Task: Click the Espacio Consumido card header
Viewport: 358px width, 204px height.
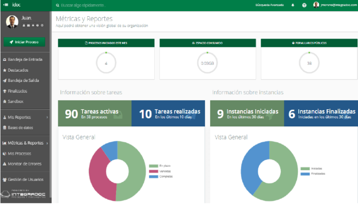Action: (207, 43)
